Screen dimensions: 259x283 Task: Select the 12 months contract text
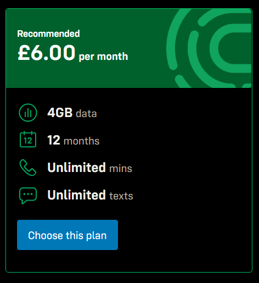coord(74,140)
